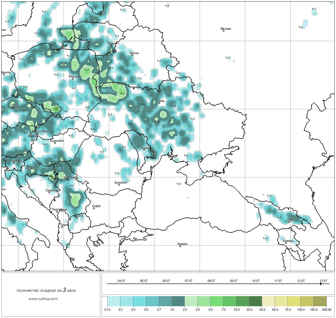Select the Київ city marker
This screenshot has width=336, height=318.
coord(159,103)
